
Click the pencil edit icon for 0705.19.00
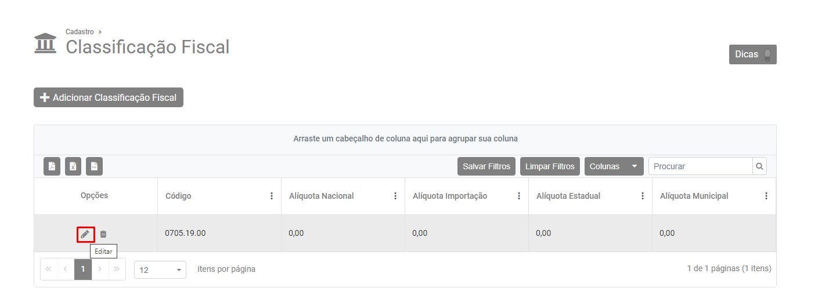(x=85, y=234)
